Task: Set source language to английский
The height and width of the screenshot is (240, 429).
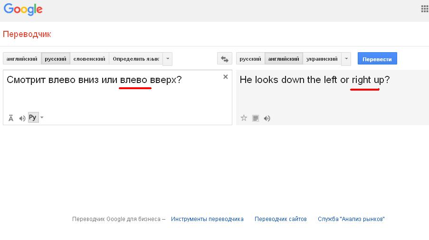Action: pos(22,59)
